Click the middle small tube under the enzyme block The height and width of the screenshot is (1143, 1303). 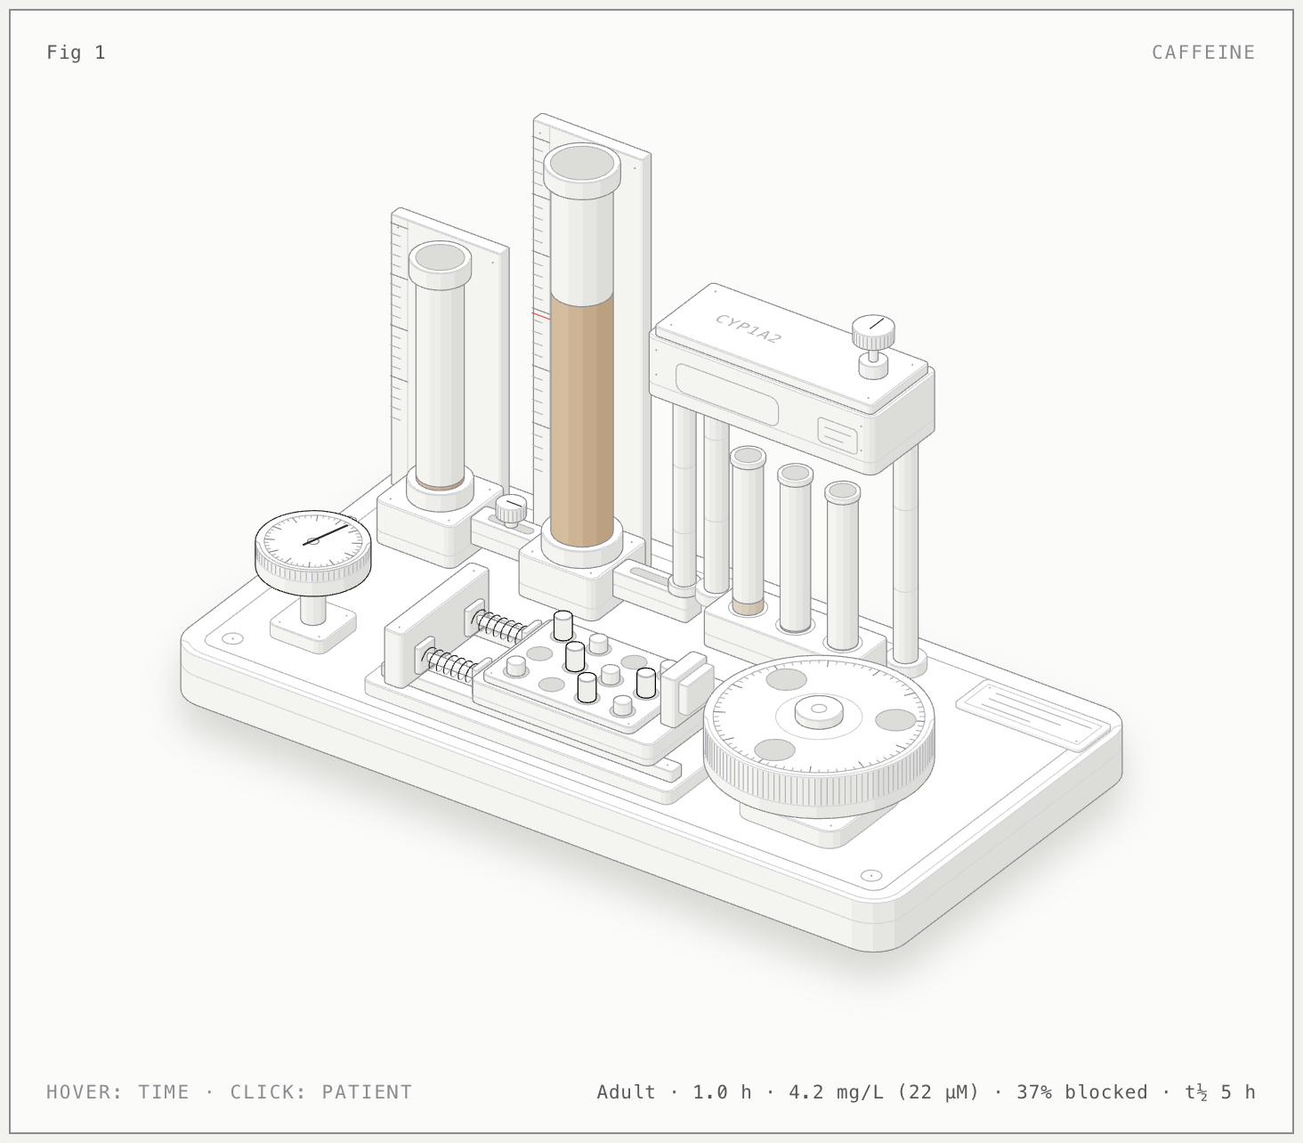tap(795, 549)
